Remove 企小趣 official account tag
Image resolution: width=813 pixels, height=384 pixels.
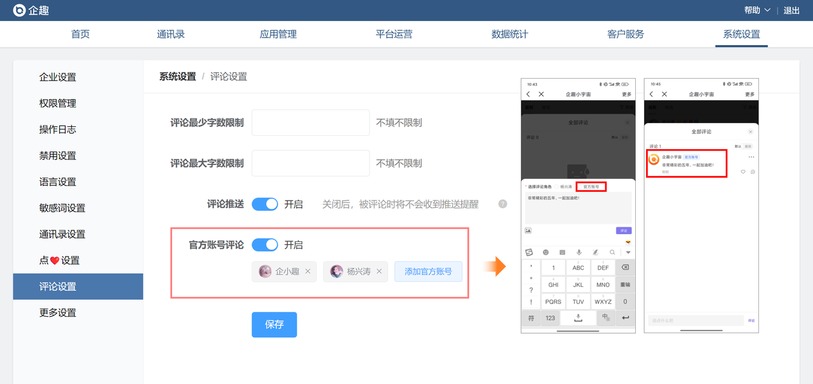click(308, 272)
